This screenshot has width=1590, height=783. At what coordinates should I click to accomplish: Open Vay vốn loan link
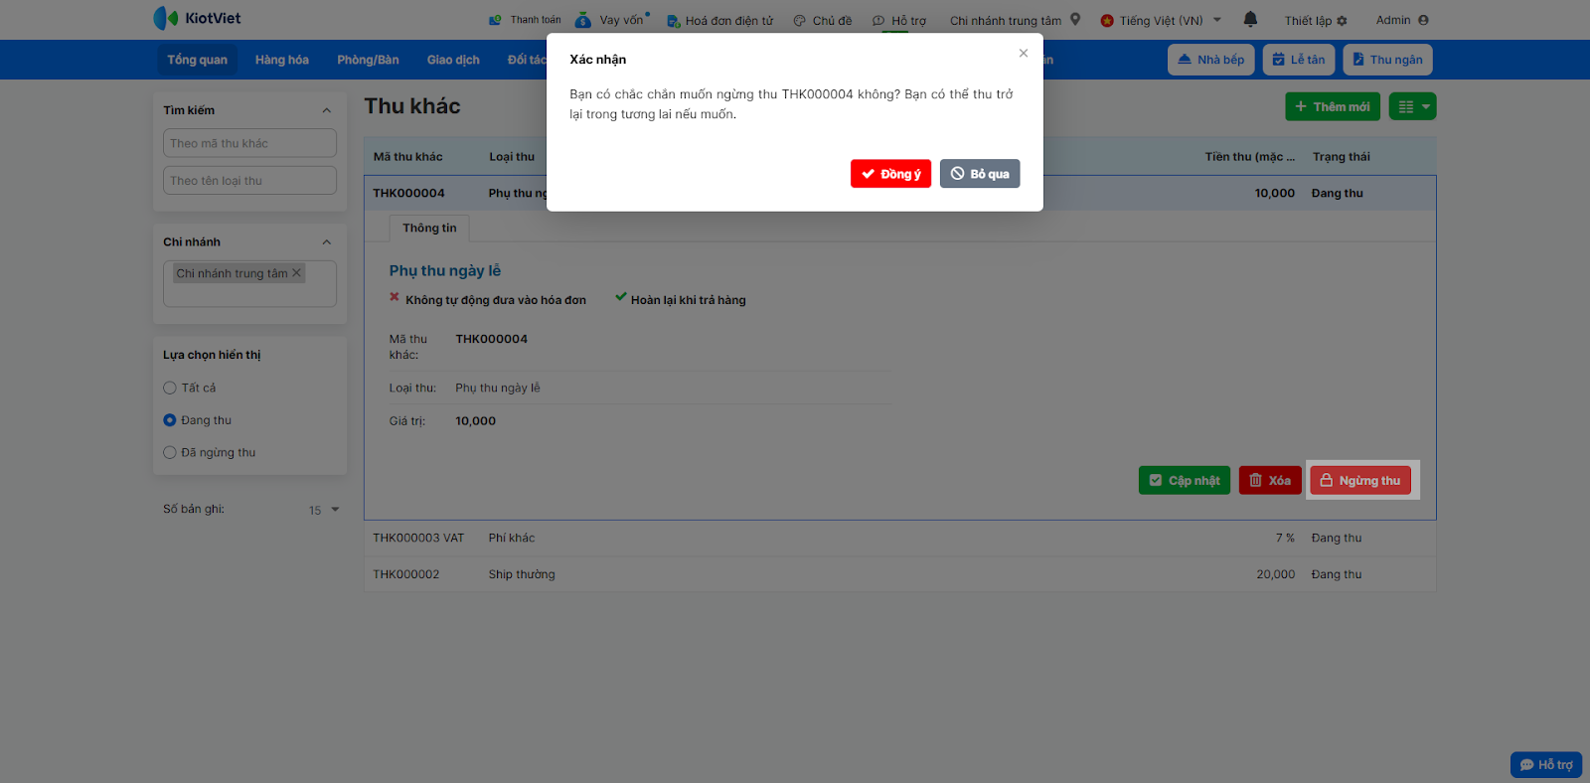click(x=612, y=20)
